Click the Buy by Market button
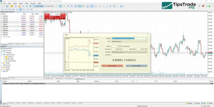 point(136,66)
